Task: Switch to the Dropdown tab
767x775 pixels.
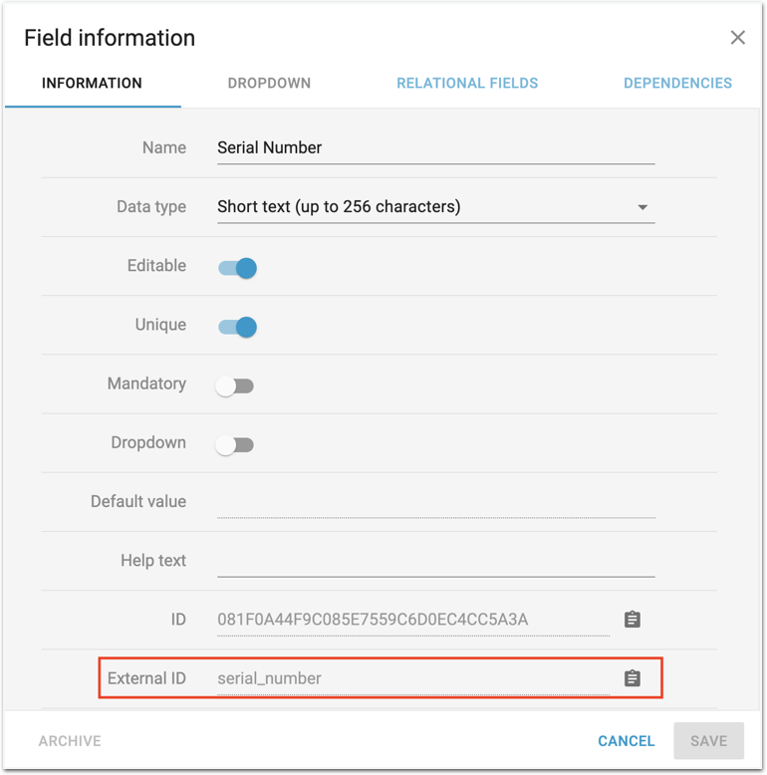Action: [269, 84]
